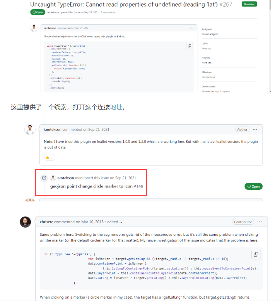
Task: Open linked issue geojson point change circle marker #148
Action: [x=97, y=186]
